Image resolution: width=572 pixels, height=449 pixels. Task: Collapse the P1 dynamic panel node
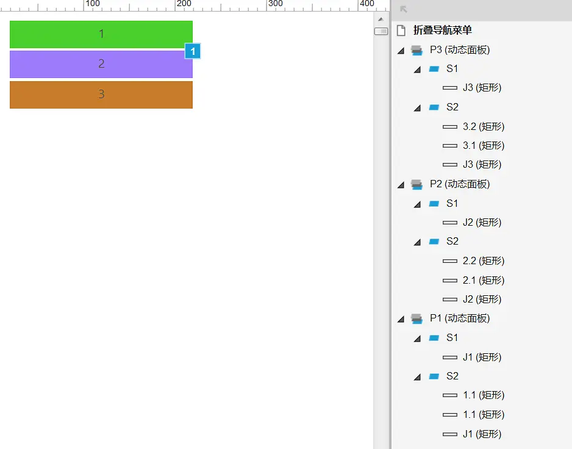point(401,319)
